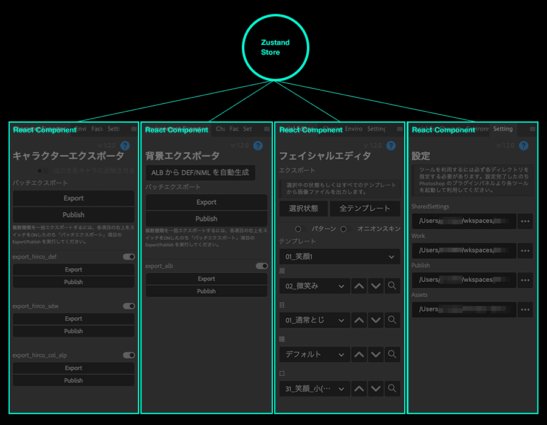Click the Publish directory path field
Viewport: 547px width, 425px height.
point(464,280)
